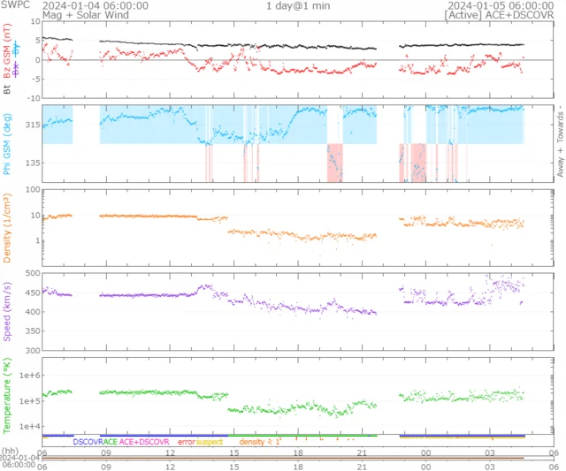Click the Temperature (°K) axis label

8,395
